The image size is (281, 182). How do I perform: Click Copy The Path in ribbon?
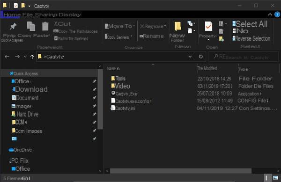pyautogui.click(x=75, y=31)
